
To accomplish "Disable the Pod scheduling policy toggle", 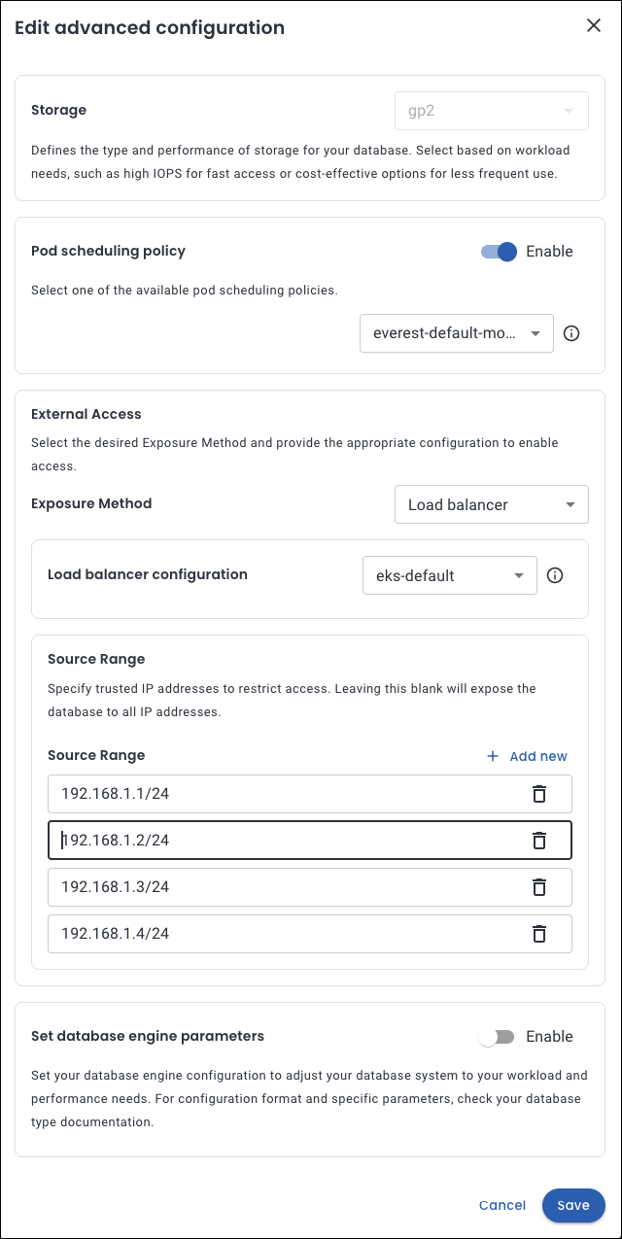I will click(x=499, y=252).
